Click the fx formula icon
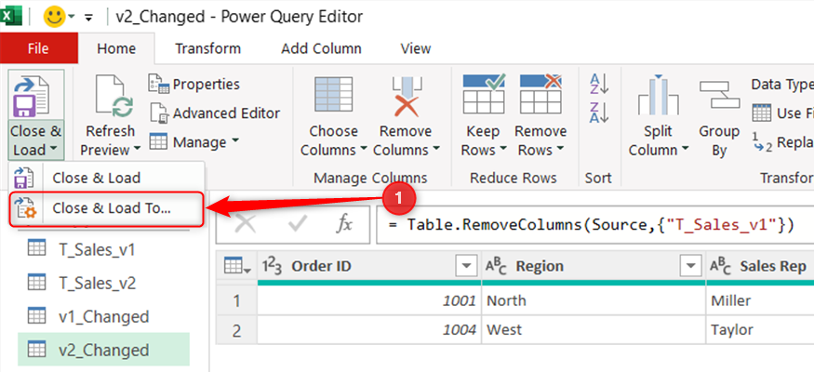 click(x=344, y=225)
